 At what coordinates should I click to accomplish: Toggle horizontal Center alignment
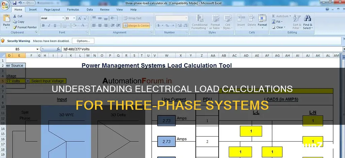click(x=100, y=25)
